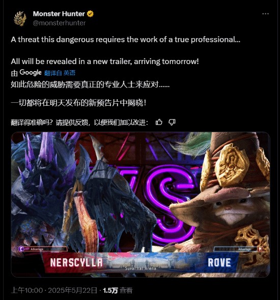Click the red M badge beside Advantage

click(260, 249)
